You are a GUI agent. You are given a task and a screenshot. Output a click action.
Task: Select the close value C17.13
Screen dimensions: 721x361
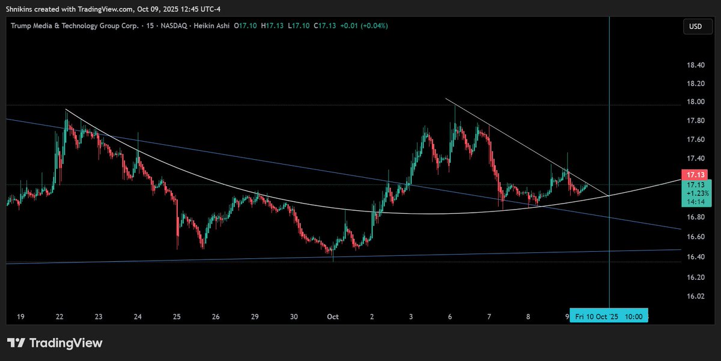(x=324, y=26)
